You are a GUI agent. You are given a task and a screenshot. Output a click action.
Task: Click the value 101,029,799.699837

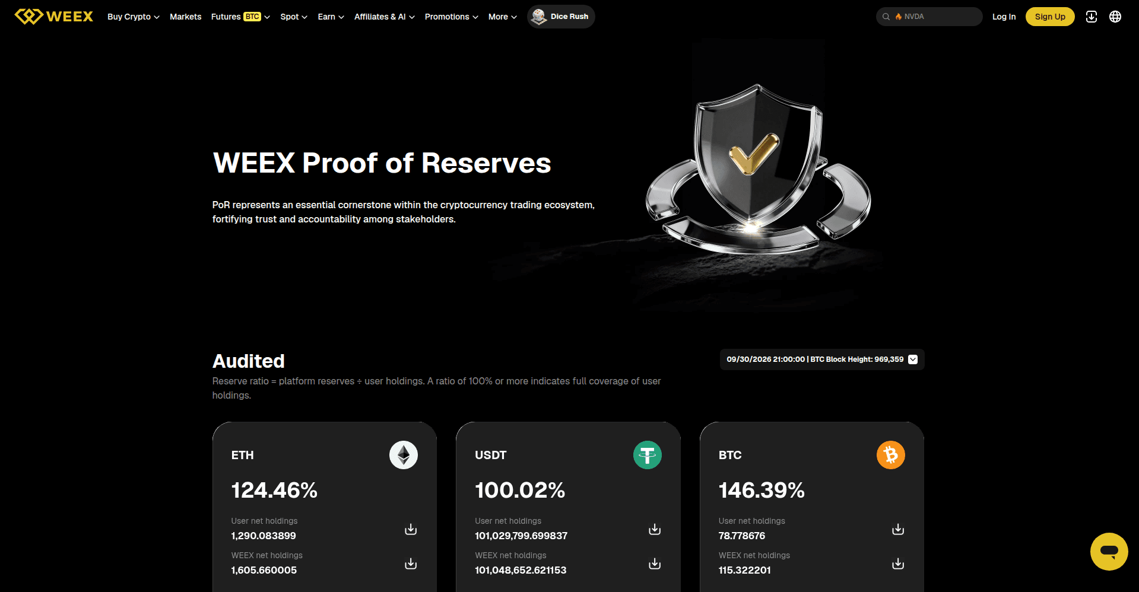click(521, 536)
